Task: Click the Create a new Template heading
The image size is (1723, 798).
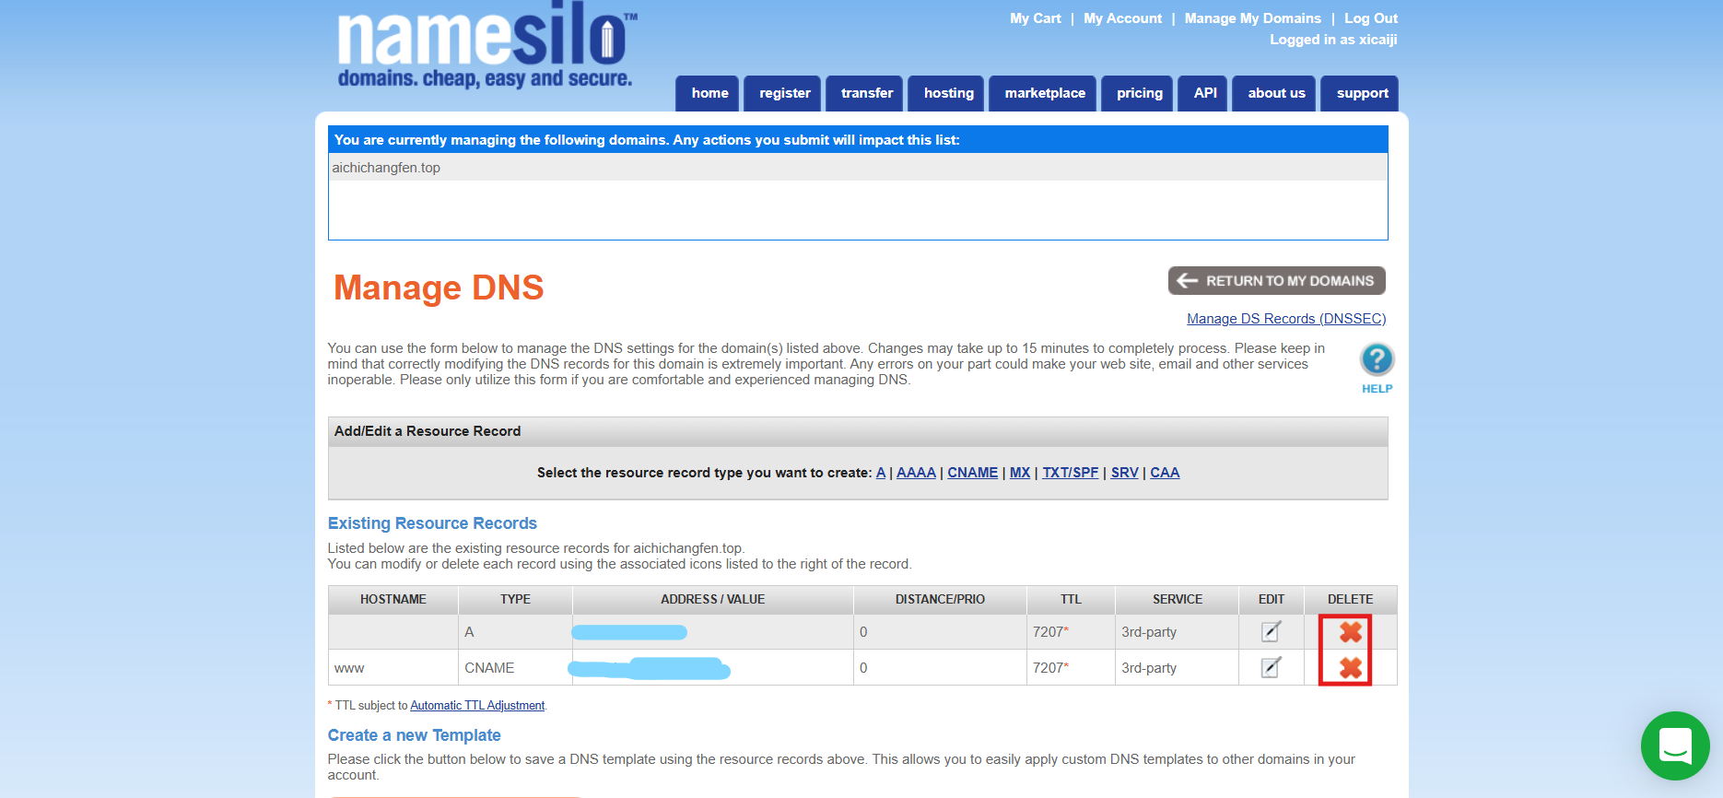Action: [x=415, y=735]
